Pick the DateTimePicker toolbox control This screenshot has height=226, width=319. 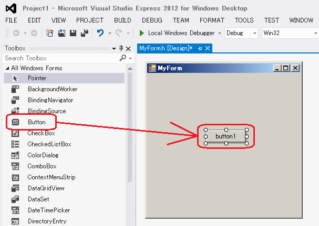click(x=48, y=210)
